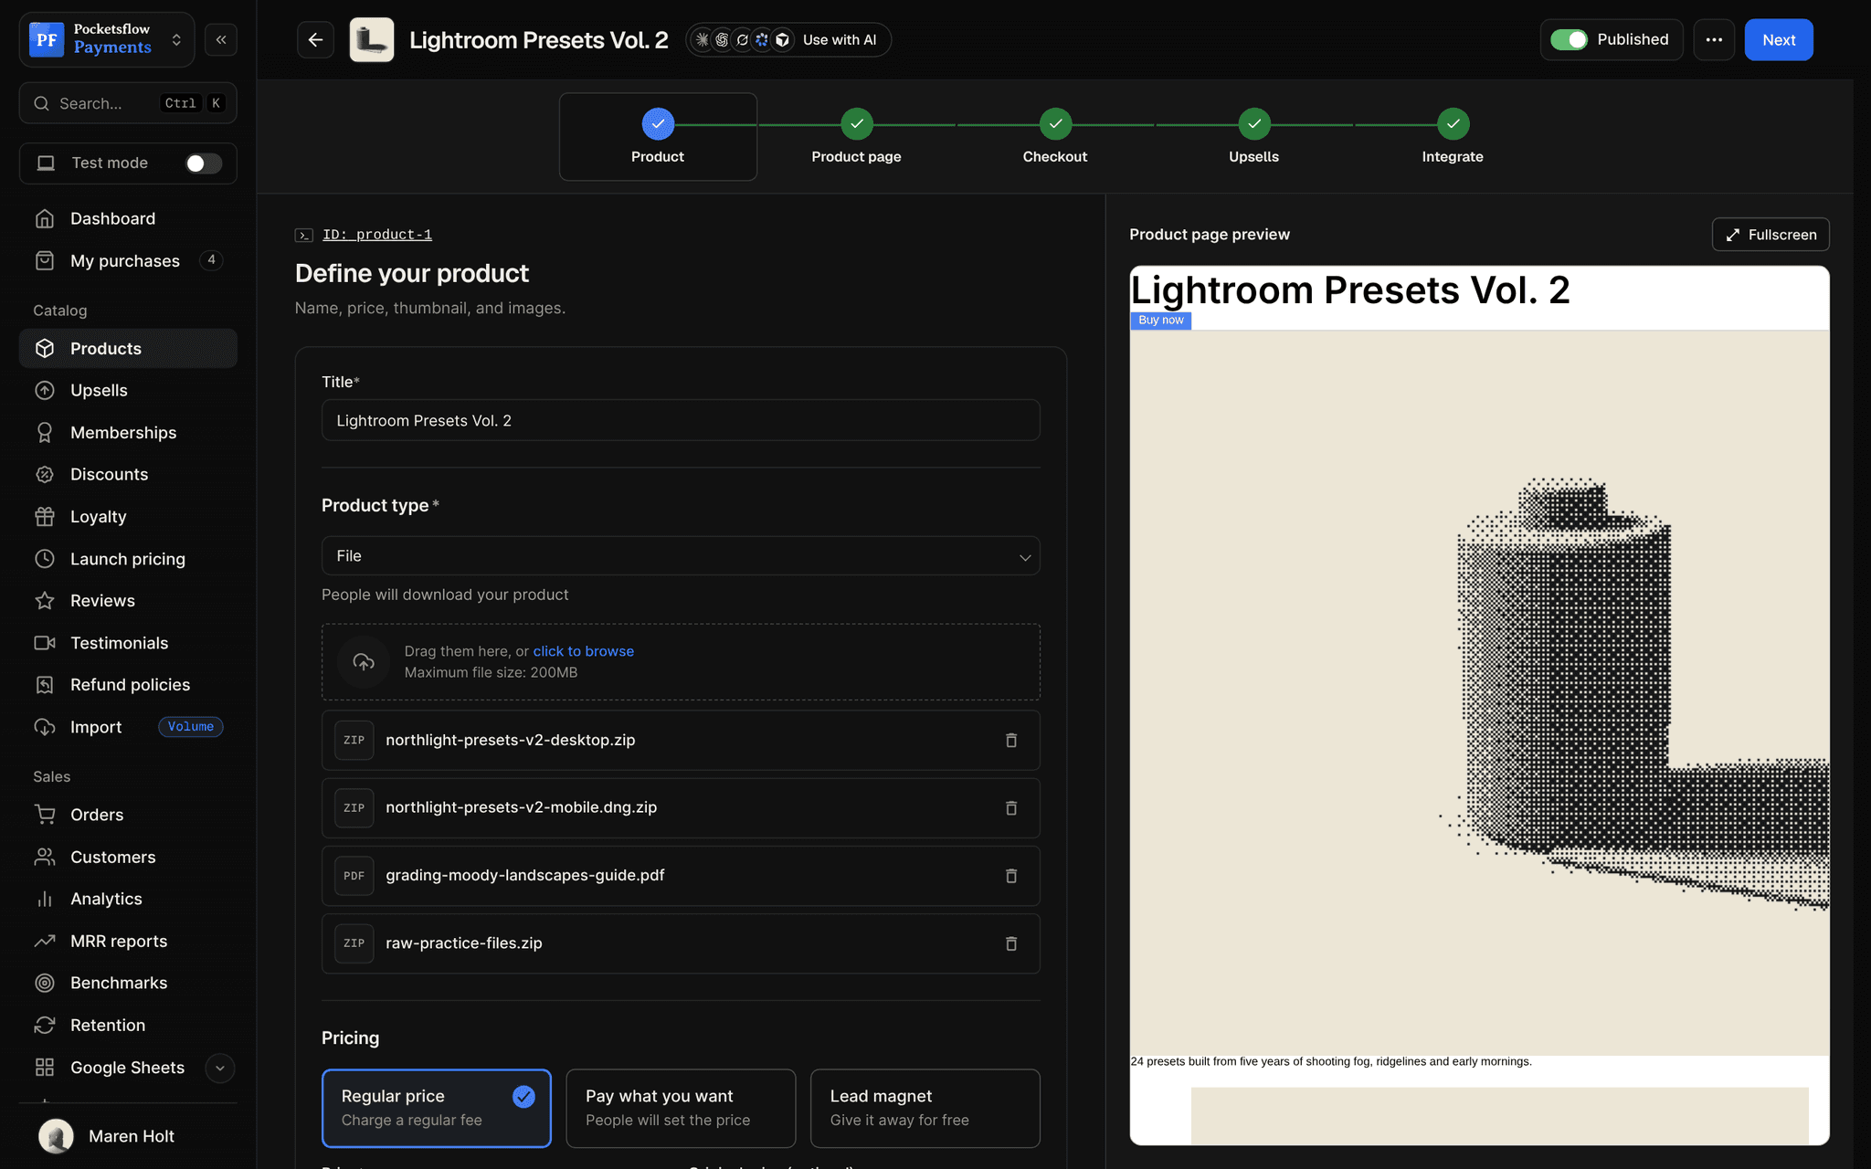The width and height of the screenshot is (1871, 1169).
Task: Click the Benchmarks target icon
Action: coord(45,982)
